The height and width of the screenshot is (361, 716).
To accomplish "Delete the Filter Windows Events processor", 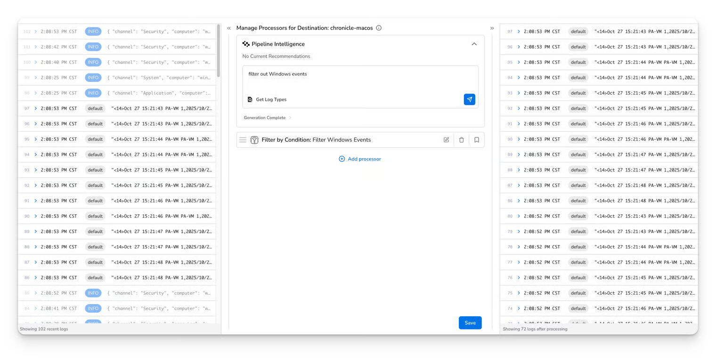I will pos(461,140).
